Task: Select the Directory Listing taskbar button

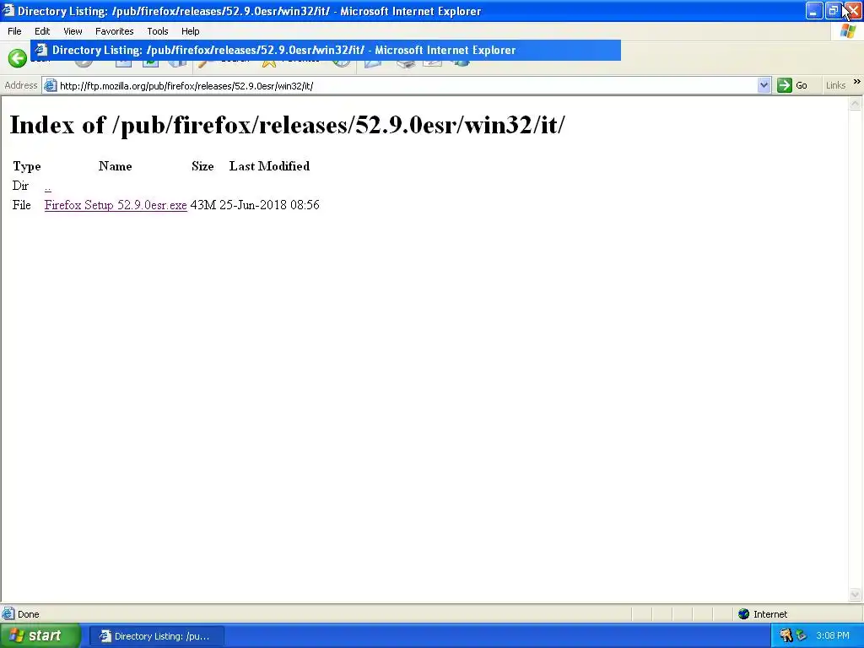Action: [156, 636]
